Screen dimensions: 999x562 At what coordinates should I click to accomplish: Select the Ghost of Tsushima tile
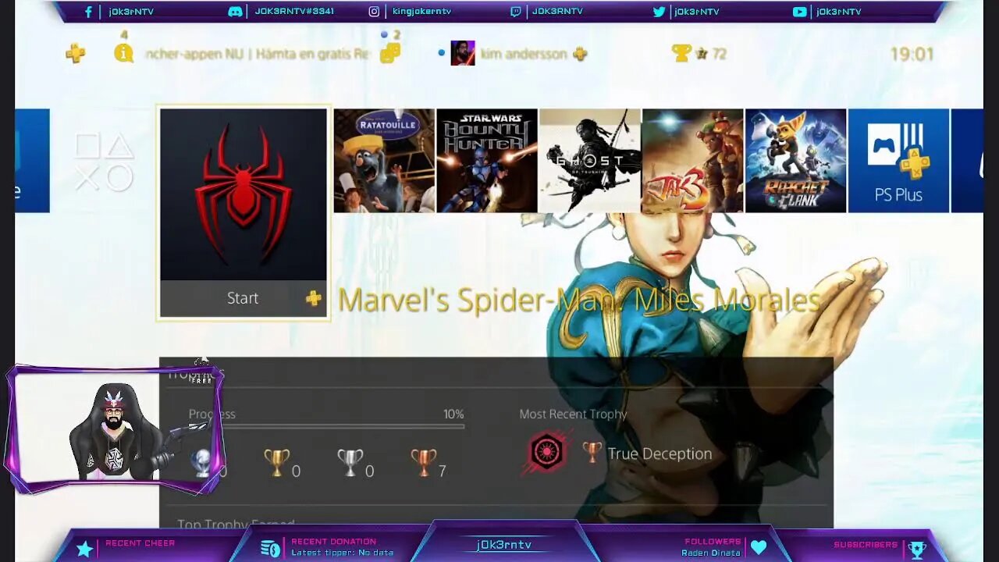pos(590,161)
